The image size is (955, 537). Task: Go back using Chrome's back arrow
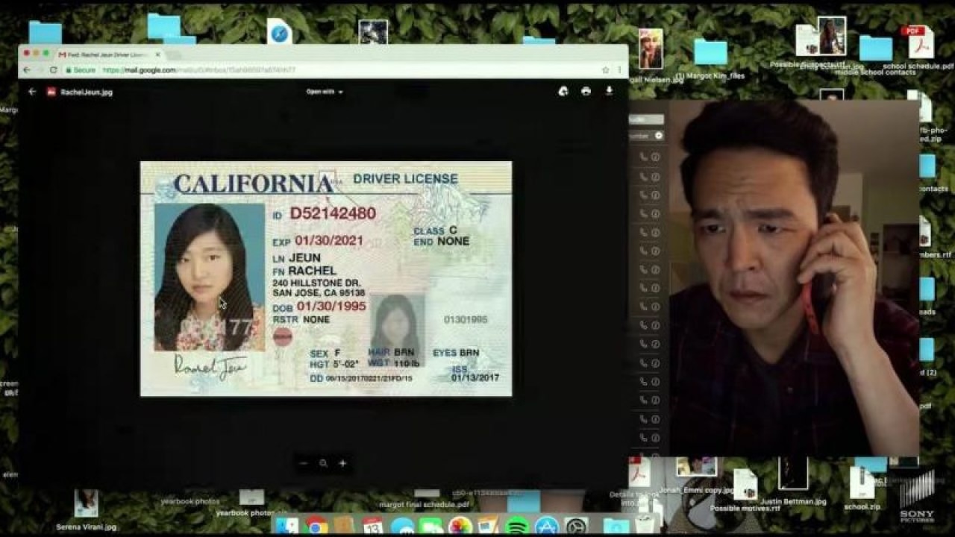(27, 69)
